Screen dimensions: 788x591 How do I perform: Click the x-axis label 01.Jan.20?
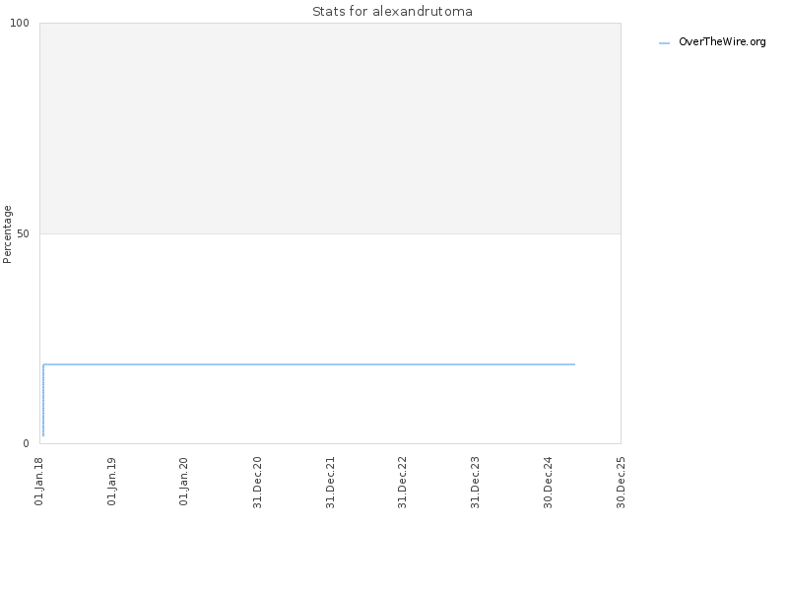183,482
